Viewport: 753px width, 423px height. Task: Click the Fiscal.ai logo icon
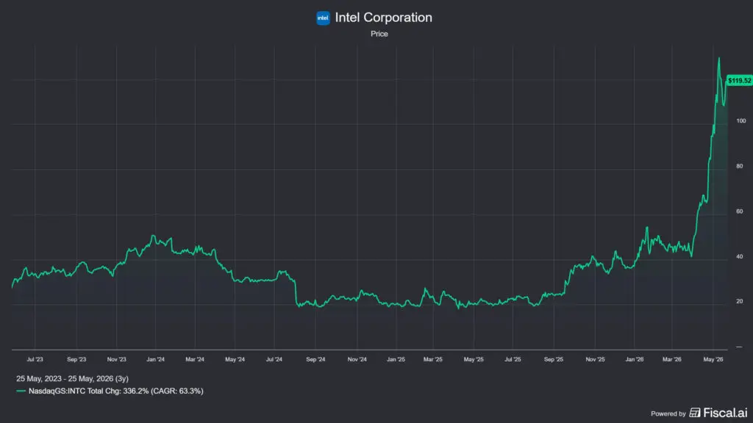[695, 413]
